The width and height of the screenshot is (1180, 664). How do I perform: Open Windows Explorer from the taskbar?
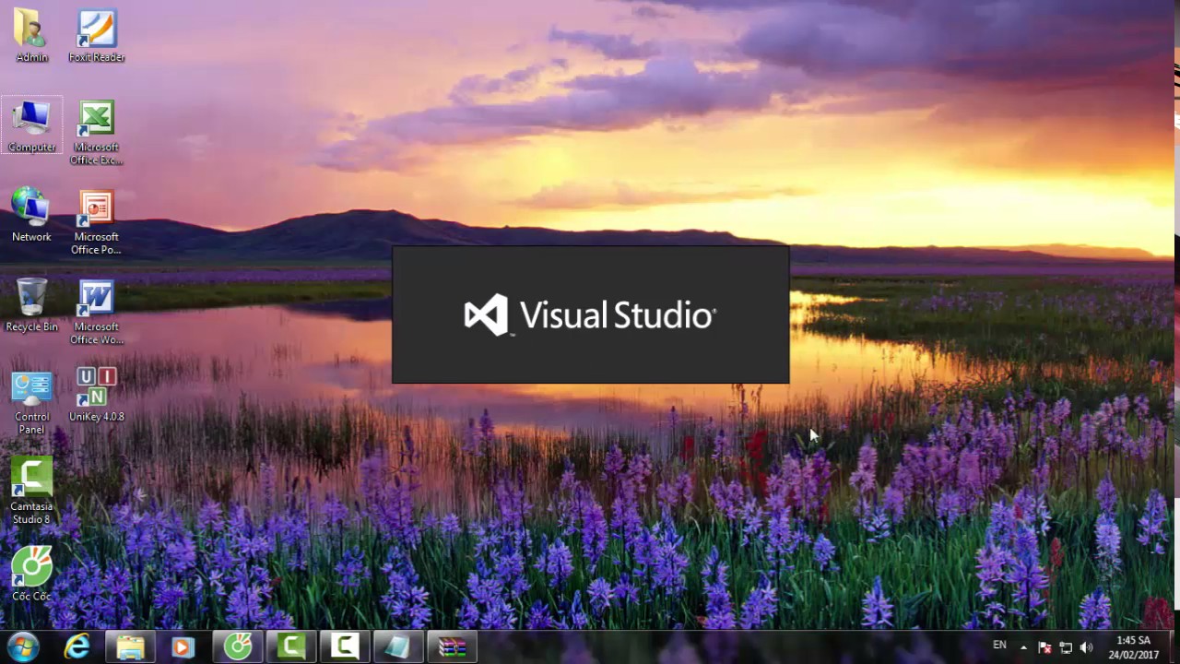click(x=131, y=647)
